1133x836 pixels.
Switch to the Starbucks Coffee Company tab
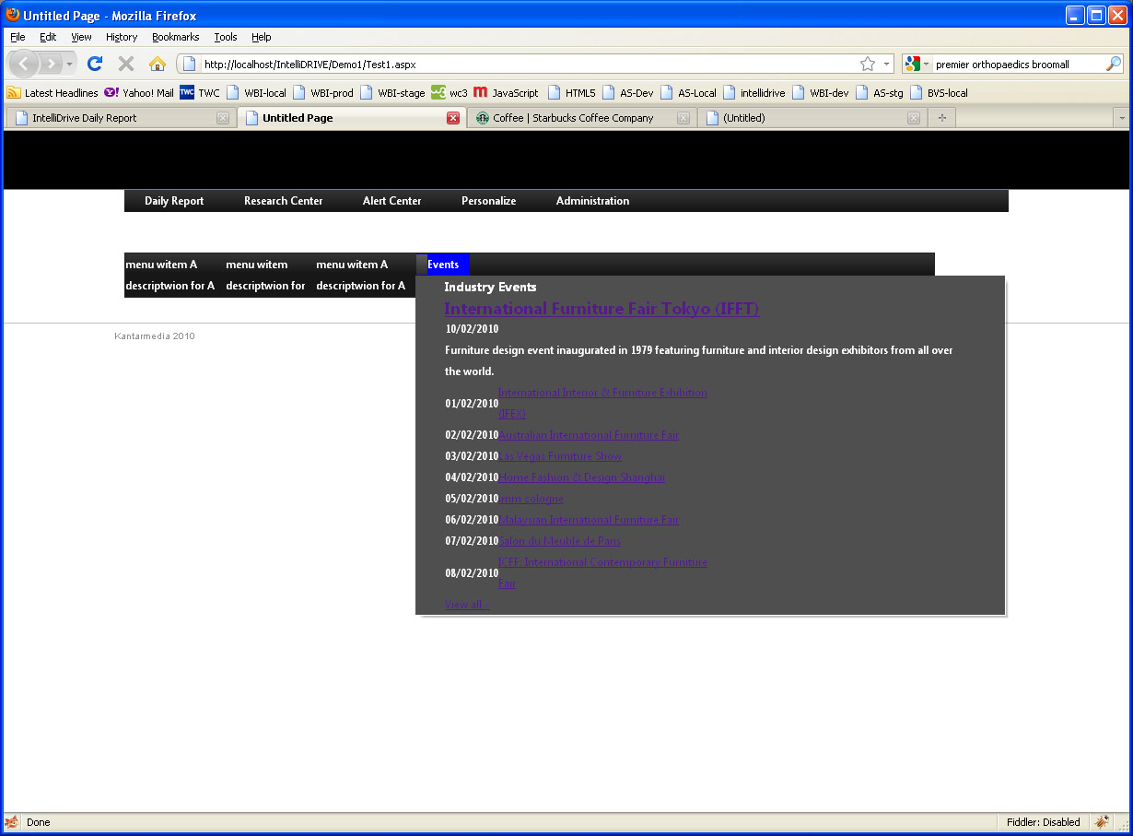click(x=582, y=118)
